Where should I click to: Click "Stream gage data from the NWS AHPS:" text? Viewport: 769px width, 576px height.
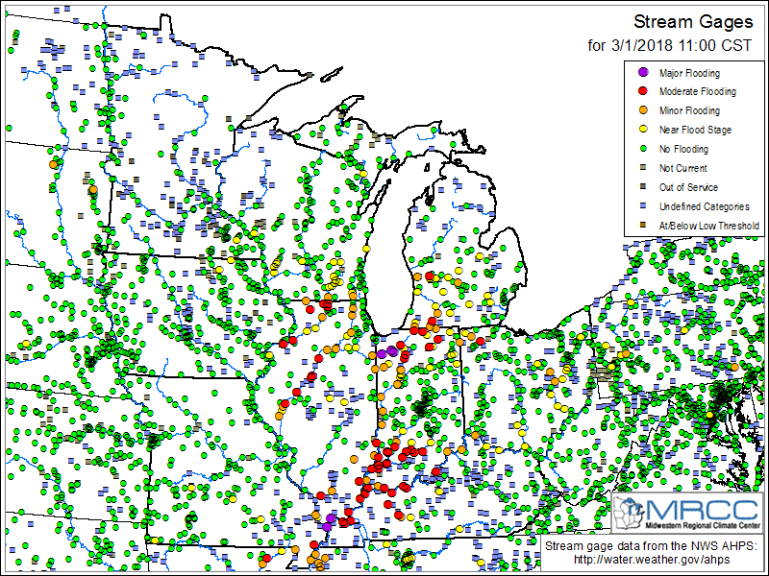(x=651, y=546)
